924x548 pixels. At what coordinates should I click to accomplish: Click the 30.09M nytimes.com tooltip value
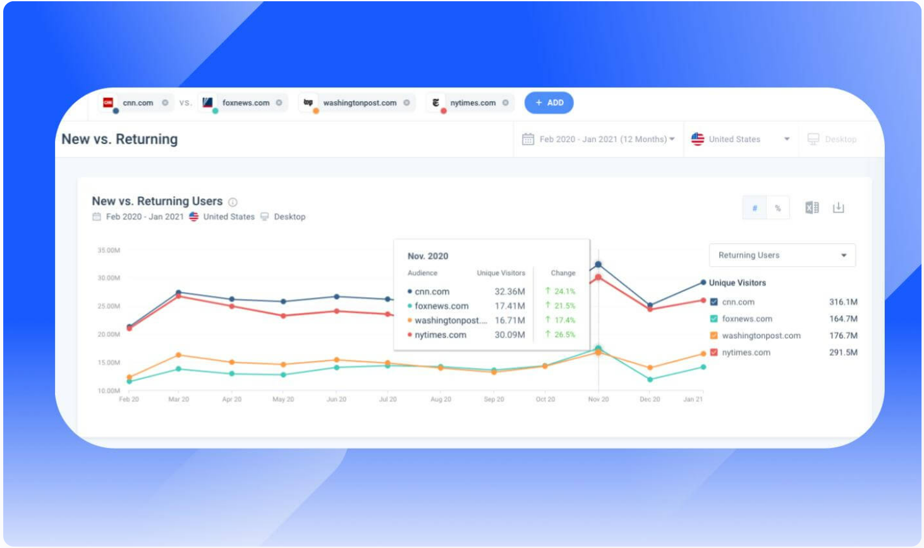(x=509, y=335)
